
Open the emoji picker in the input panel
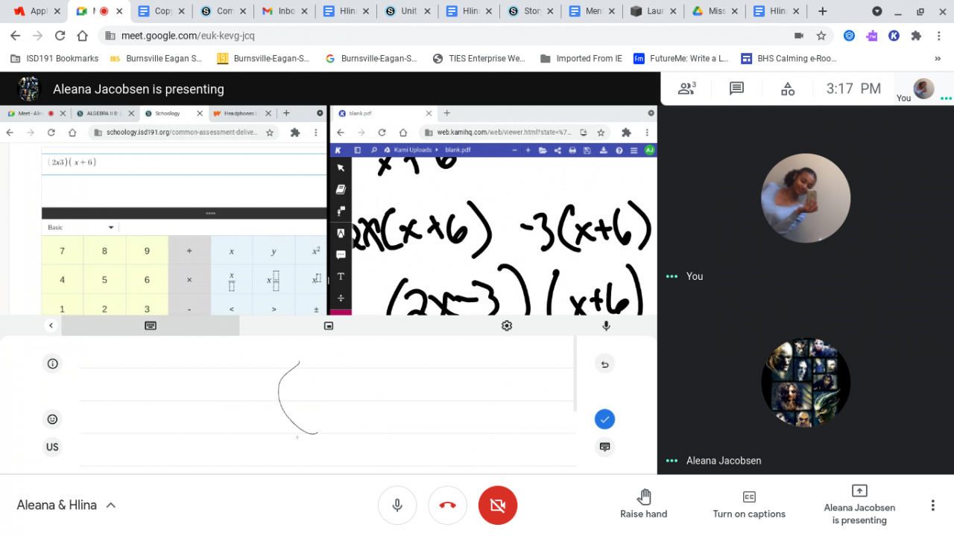[52, 420]
